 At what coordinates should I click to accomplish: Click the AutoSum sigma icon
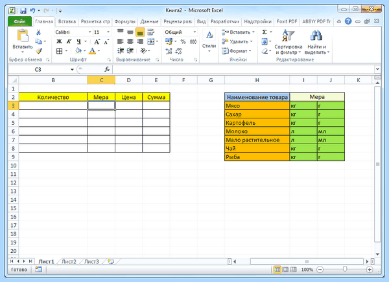pos(265,32)
